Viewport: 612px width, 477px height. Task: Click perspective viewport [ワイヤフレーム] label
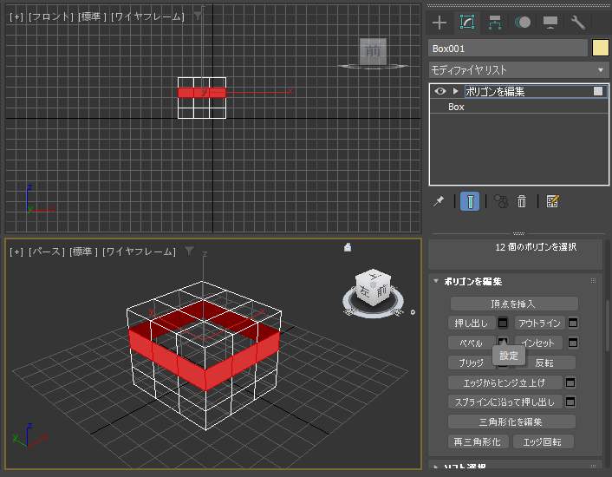[x=139, y=252]
